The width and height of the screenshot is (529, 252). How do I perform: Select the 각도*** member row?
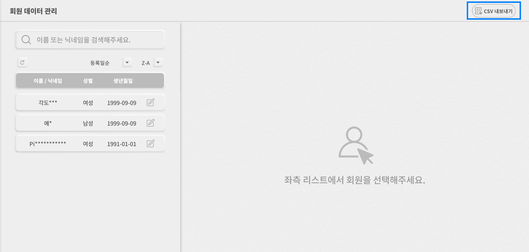[90, 102]
